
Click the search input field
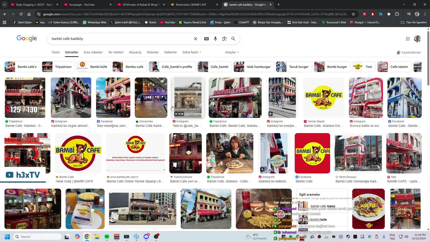(x=121, y=39)
